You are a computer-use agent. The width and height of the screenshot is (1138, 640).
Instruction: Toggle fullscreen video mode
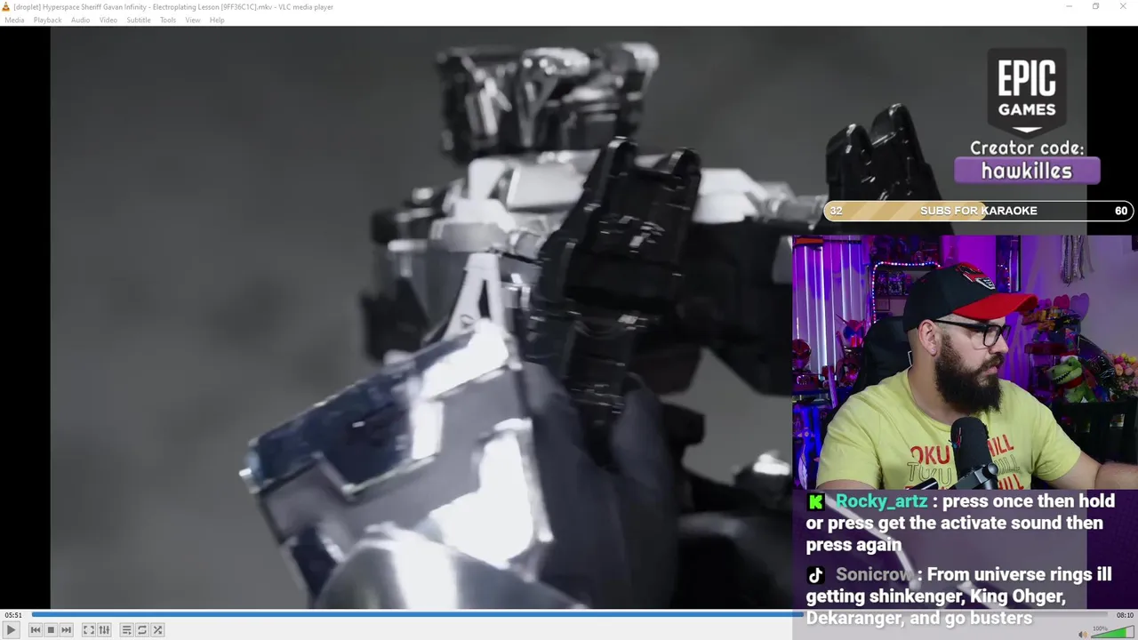[89, 629]
